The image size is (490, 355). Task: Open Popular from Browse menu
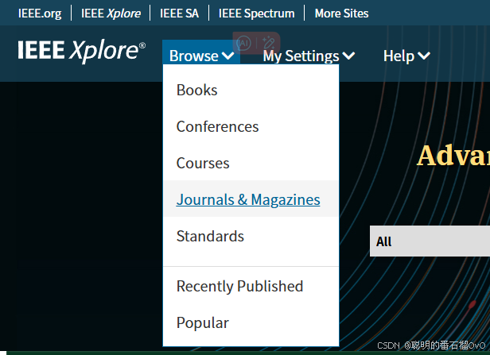pyautogui.click(x=203, y=322)
